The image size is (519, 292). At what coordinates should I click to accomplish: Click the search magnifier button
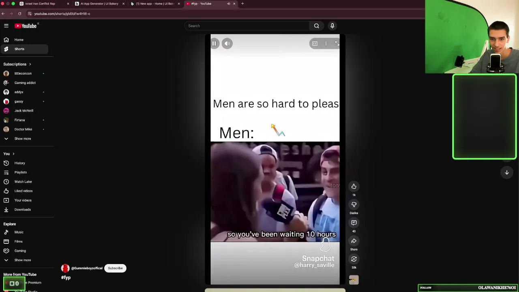316,26
